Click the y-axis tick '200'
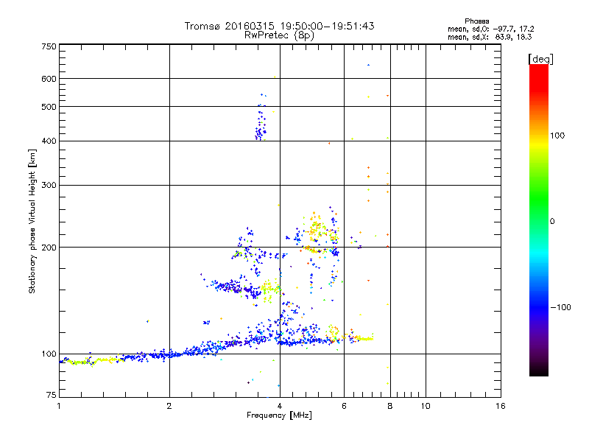The image size is (589, 442). click(x=49, y=248)
